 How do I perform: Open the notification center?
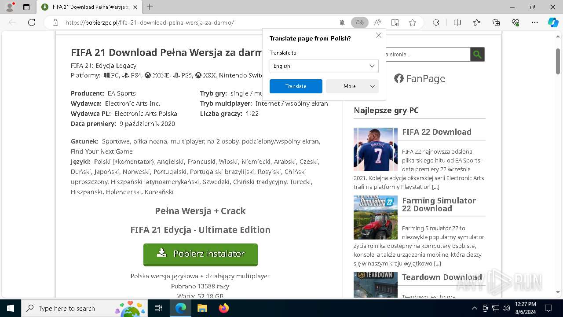pos(548,308)
